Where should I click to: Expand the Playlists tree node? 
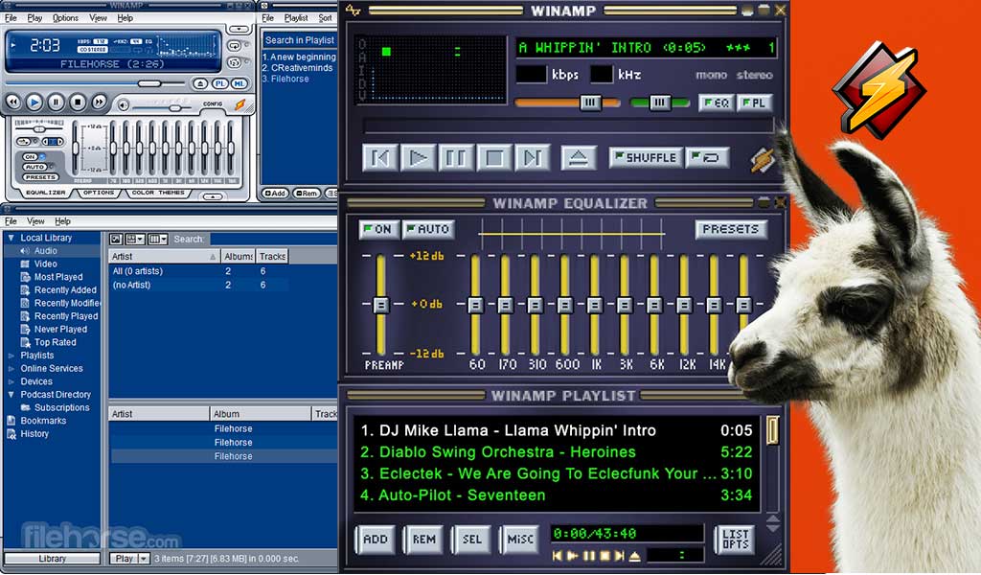pos(11,356)
